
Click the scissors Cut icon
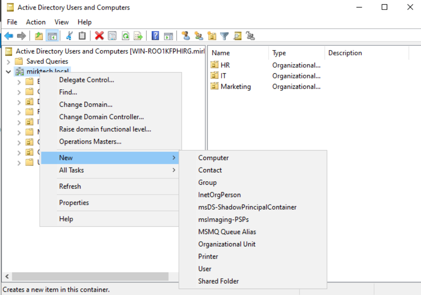point(69,36)
